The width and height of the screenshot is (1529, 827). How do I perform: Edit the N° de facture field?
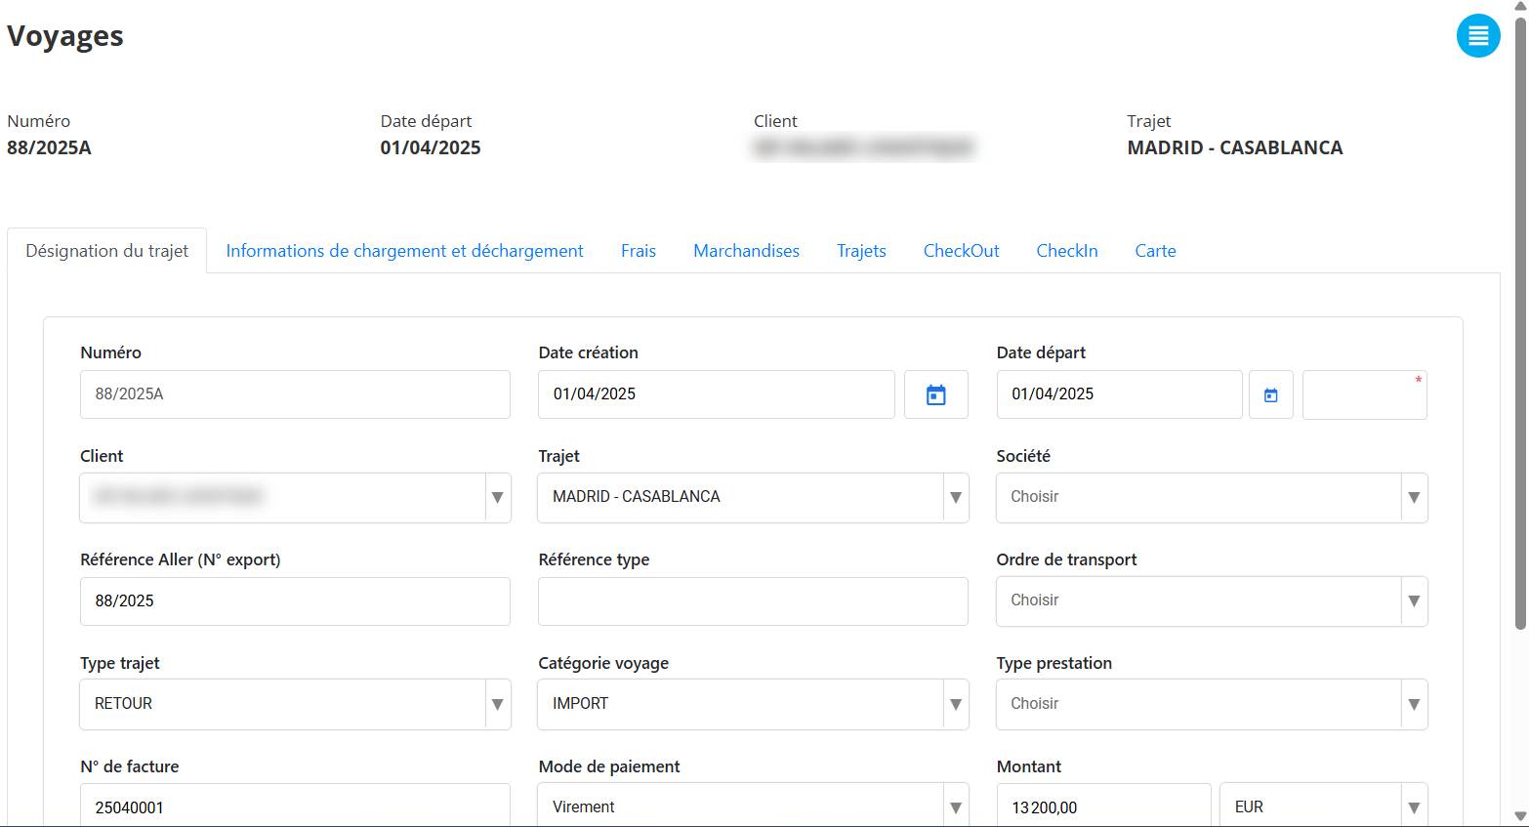295,806
